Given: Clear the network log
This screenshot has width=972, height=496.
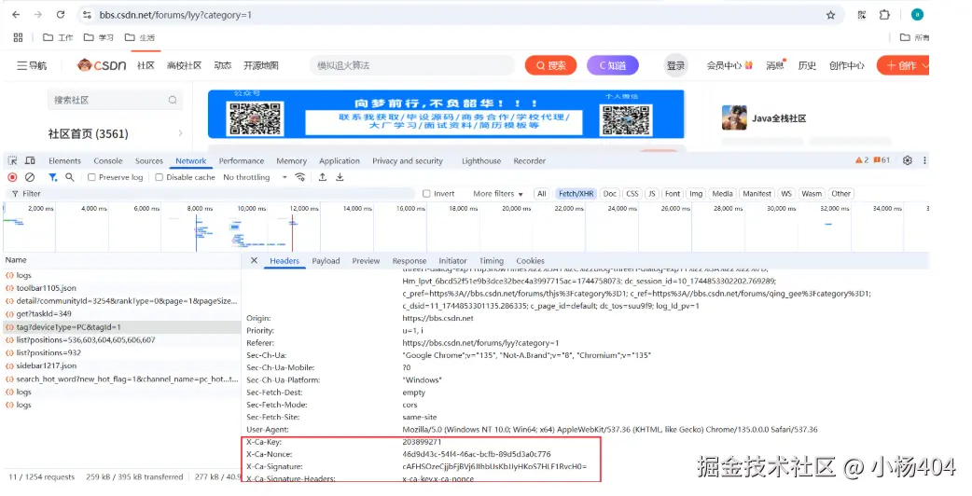Looking at the screenshot, I should 29,177.
